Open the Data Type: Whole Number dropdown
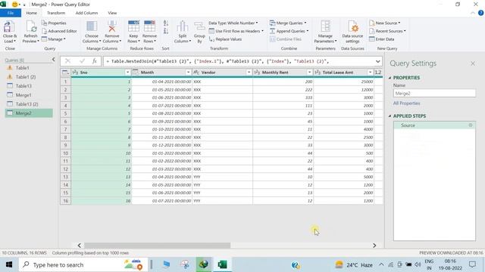The height and width of the screenshot is (272, 485). (233, 23)
